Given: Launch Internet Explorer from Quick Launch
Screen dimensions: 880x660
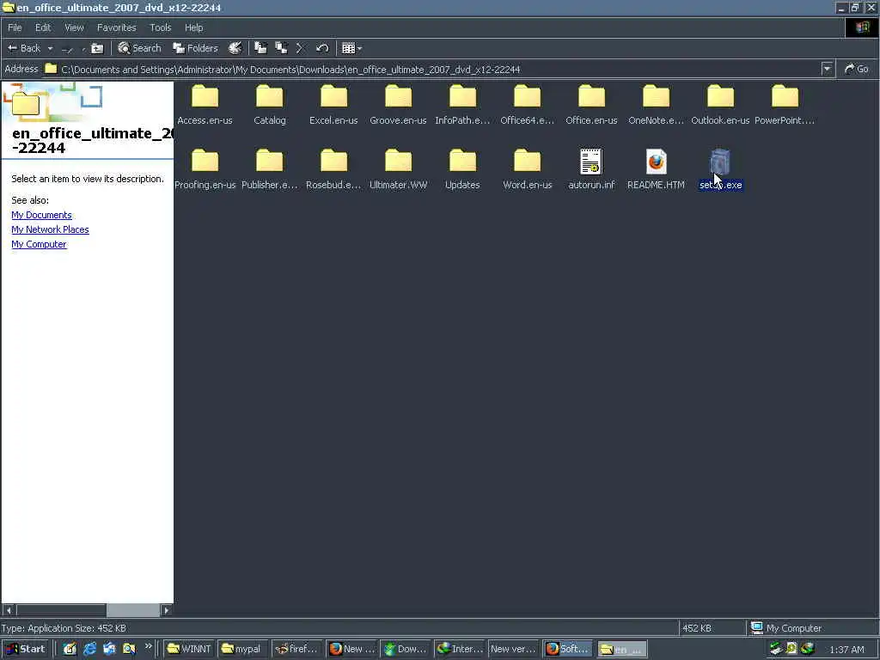Looking at the screenshot, I should click(89, 650).
